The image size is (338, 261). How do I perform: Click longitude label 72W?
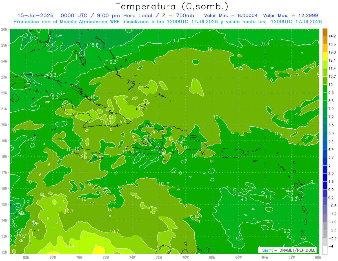(159, 257)
